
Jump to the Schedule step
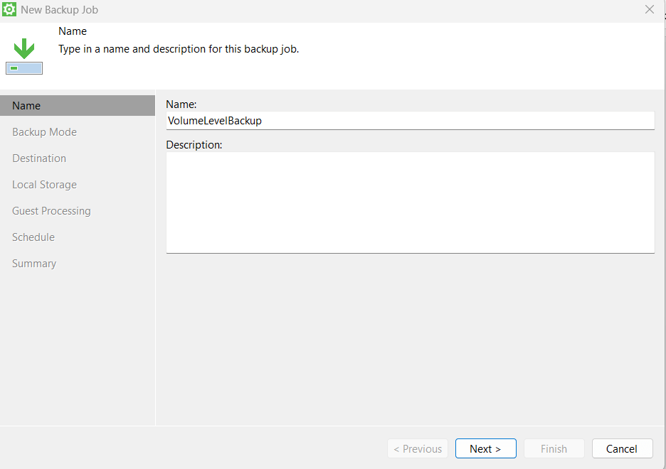[33, 237]
